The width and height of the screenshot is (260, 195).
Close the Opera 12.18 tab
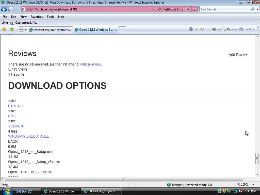tap(116, 30)
